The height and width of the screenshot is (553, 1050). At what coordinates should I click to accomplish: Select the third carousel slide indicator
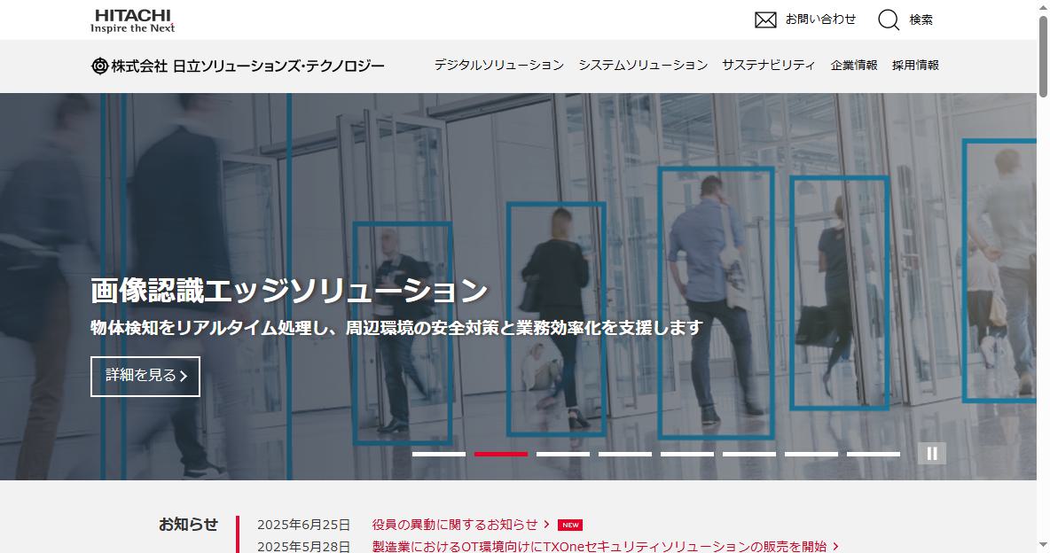coord(563,454)
